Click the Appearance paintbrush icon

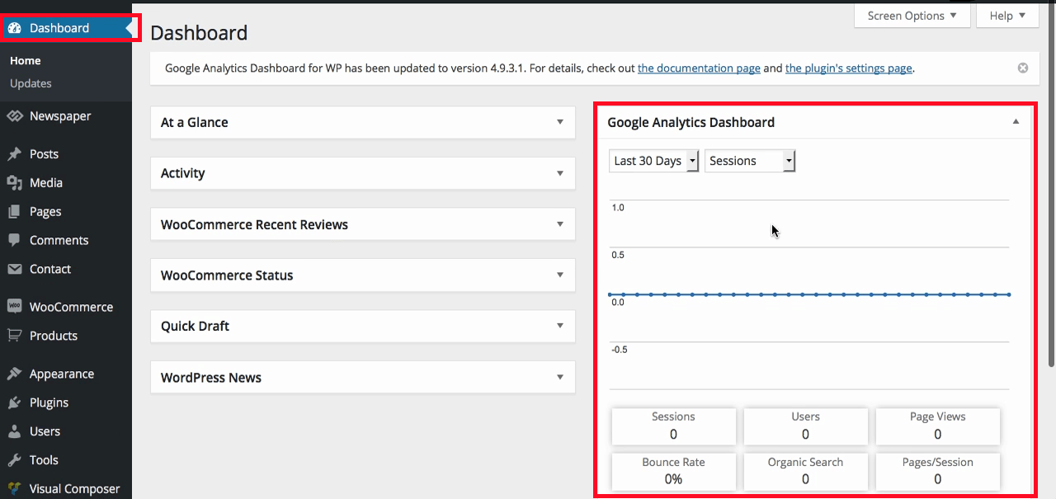[x=14, y=374]
